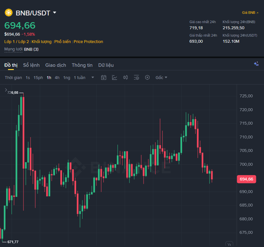
Task: Click the 710,00 price axis label
Action: [x=246, y=137]
